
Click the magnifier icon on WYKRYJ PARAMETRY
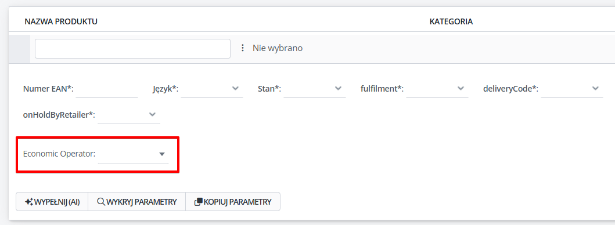[x=101, y=202]
